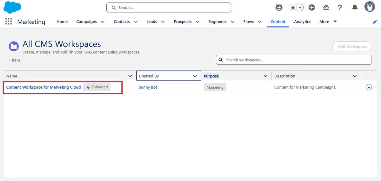The height and width of the screenshot is (181, 381).
Task: Open the Name column header menu chevron
Action: point(130,76)
